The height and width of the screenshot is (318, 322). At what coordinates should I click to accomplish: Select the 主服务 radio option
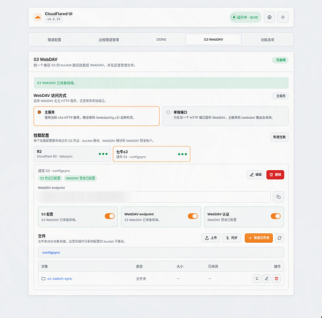tap(39, 112)
